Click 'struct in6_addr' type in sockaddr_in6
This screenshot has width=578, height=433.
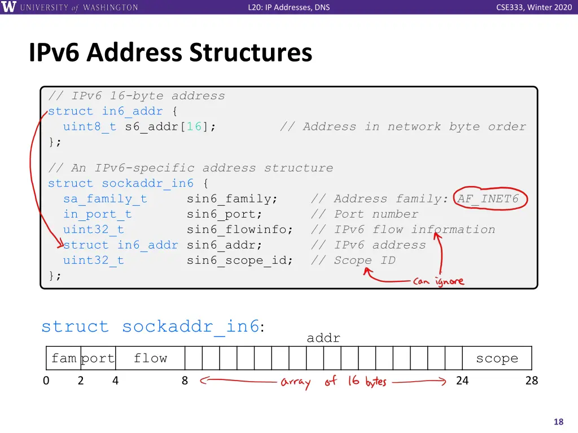pyautogui.click(x=121, y=245)
